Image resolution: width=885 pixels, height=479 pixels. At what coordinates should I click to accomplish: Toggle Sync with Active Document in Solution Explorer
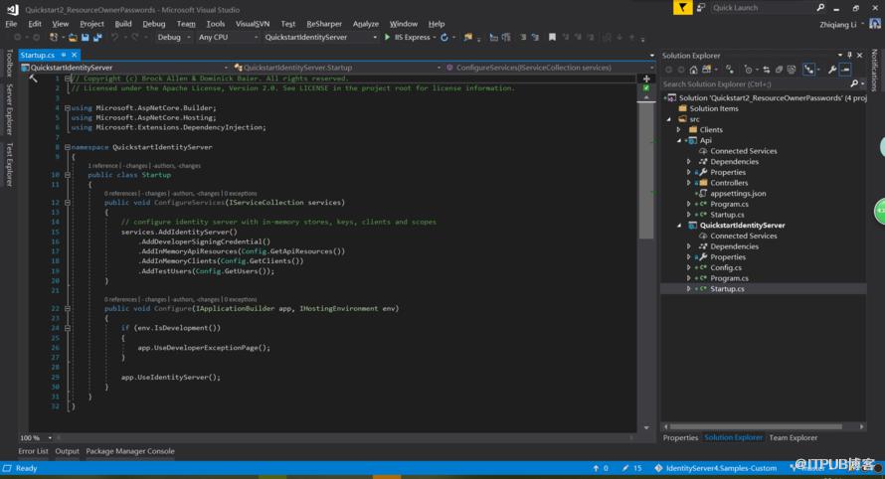(766, 70)
